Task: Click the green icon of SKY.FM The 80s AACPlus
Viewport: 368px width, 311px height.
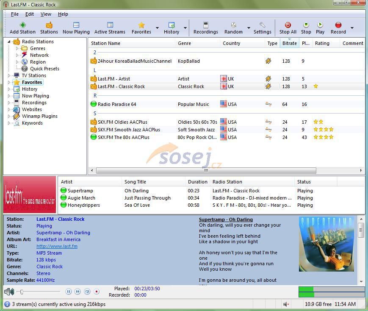Action: click(94, 137)
